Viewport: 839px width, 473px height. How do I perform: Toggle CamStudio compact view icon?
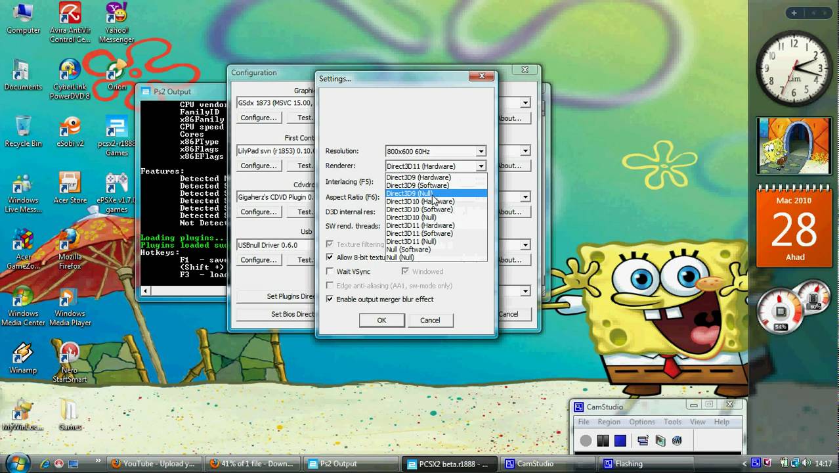643,441
